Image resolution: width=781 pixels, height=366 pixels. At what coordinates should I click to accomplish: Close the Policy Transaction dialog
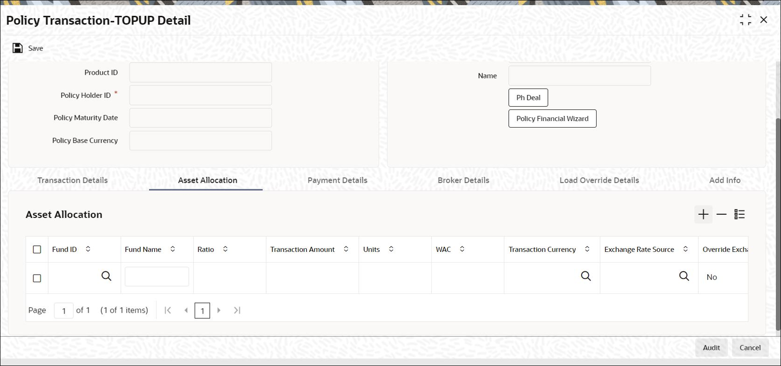coord(764,20)
